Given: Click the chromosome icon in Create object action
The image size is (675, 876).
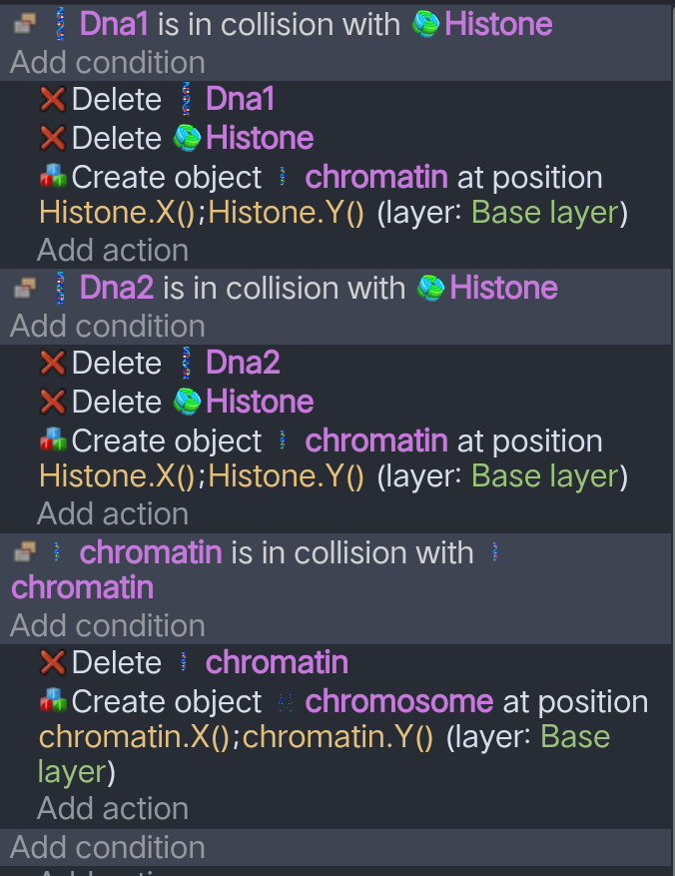Looking at the screenshot, I should 285,702.
